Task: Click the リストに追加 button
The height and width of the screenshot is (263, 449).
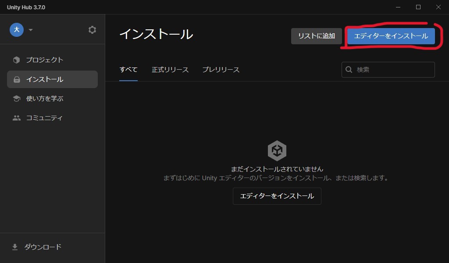Action: tap(316, 36)
